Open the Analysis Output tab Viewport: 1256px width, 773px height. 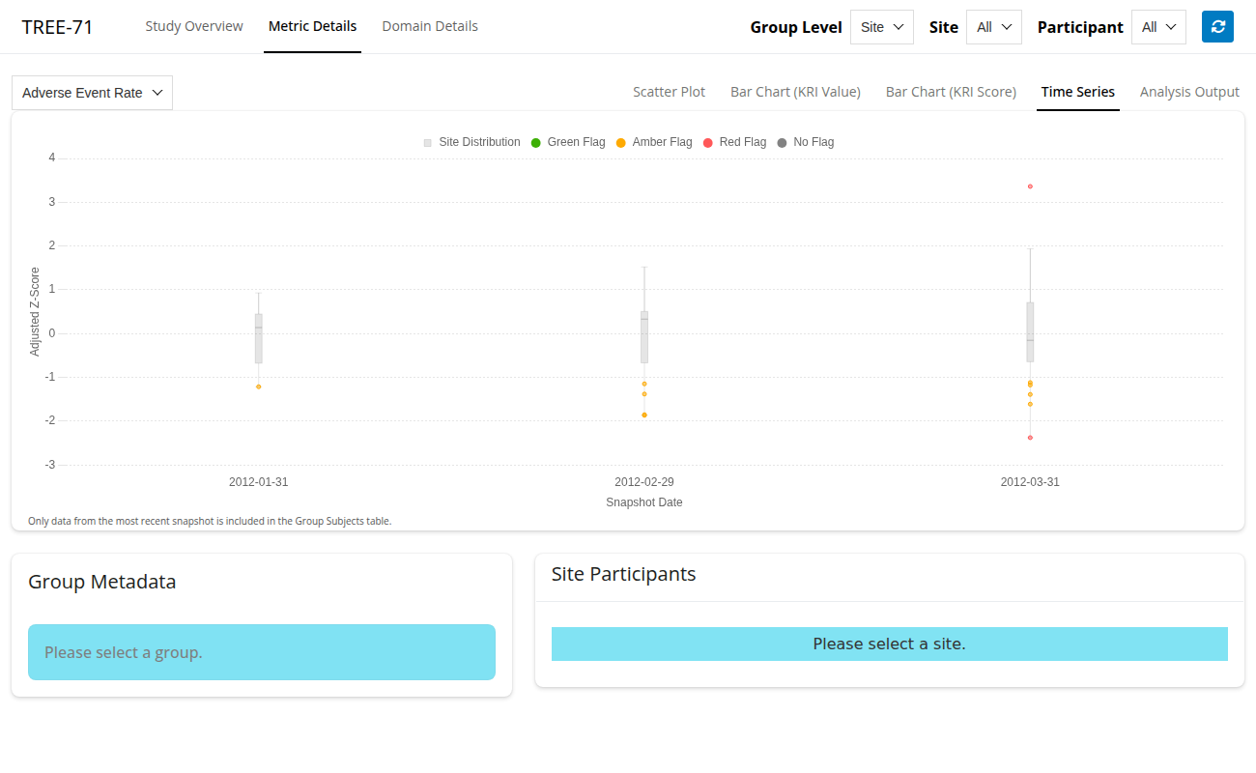tap(1189, 92)
